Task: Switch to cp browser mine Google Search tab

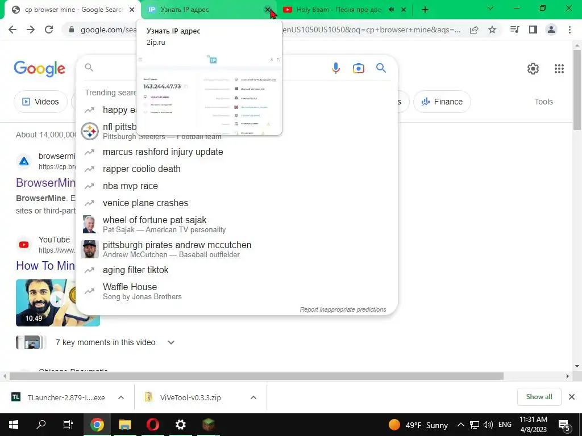Action: (x=72, y=10)
